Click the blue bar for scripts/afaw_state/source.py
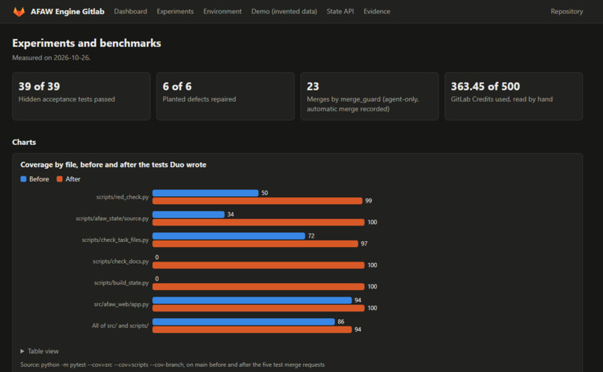The height and width of the screenshot is (372, 603). coord(189,214)
